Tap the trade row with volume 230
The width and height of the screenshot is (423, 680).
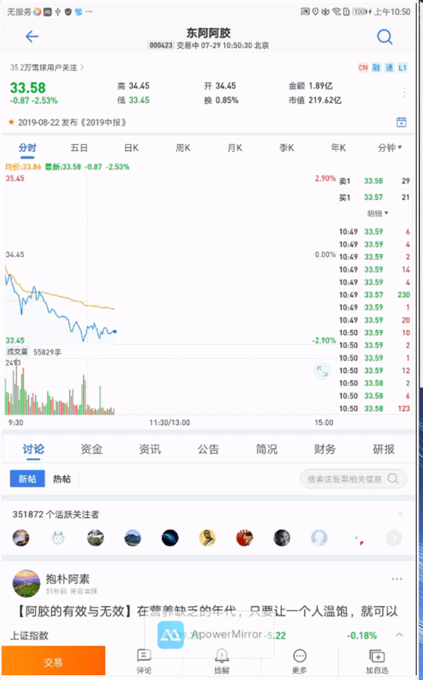coord(374,295)
